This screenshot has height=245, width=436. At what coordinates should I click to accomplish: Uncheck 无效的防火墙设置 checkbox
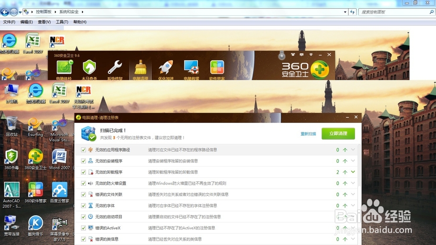coord(83,183)
